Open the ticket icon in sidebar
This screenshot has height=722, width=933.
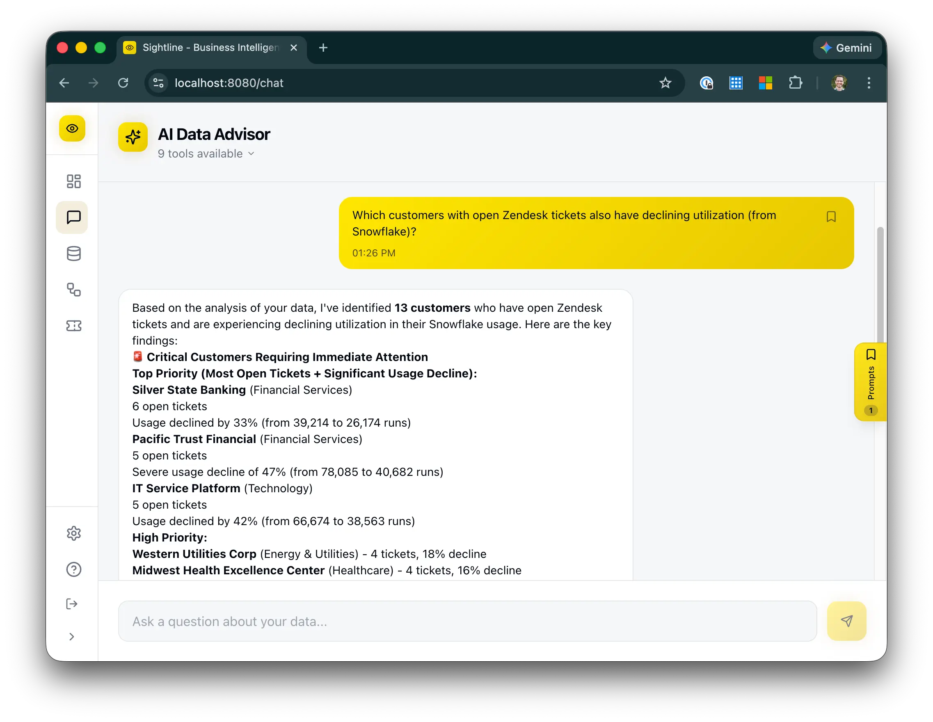73,326
